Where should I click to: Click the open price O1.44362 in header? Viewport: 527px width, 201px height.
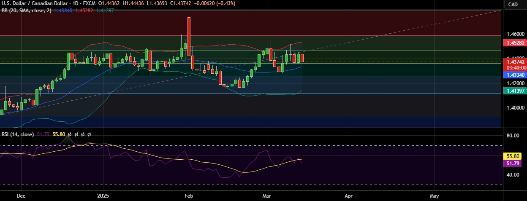(x=109, y=3)
